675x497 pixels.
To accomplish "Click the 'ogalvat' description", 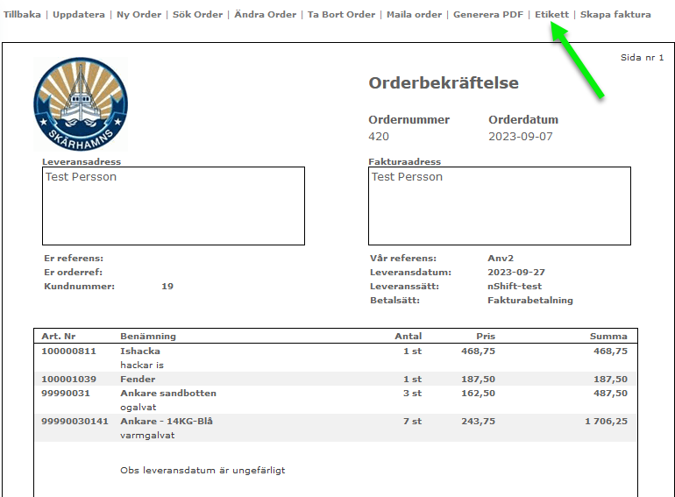I will pyautogui.click(x=139, y=407).
